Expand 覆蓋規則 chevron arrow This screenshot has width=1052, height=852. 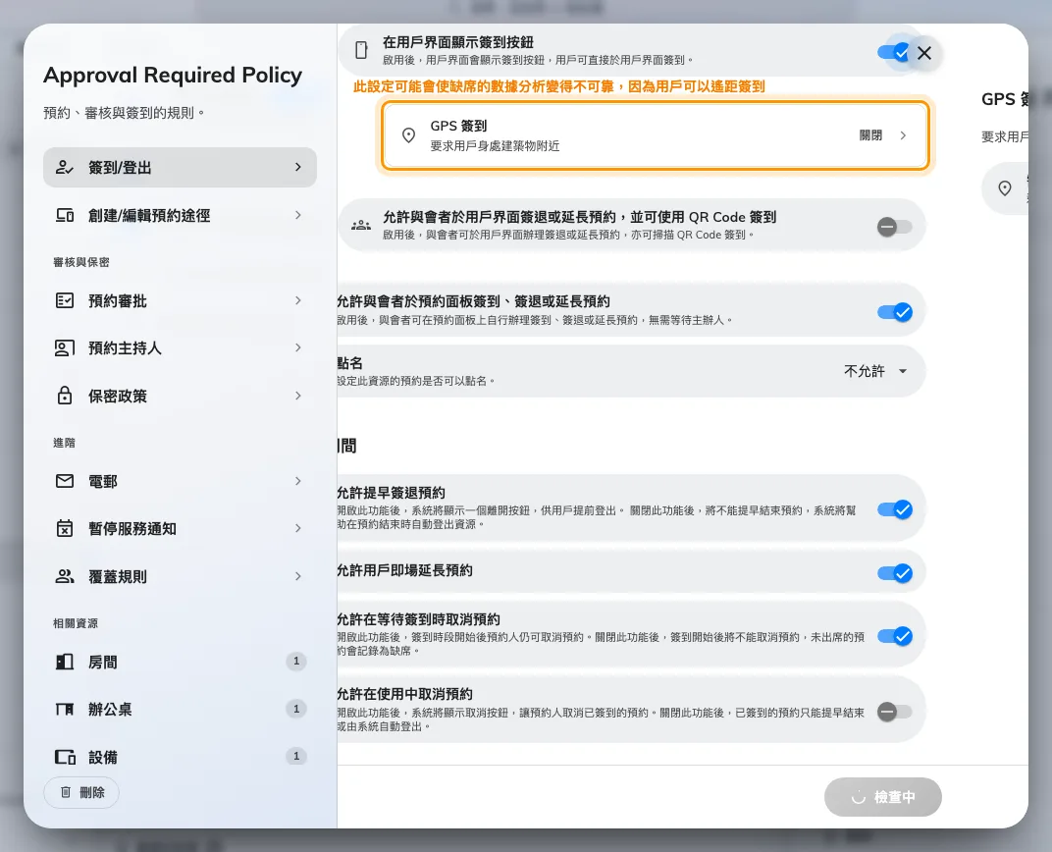tap(298, 576)
